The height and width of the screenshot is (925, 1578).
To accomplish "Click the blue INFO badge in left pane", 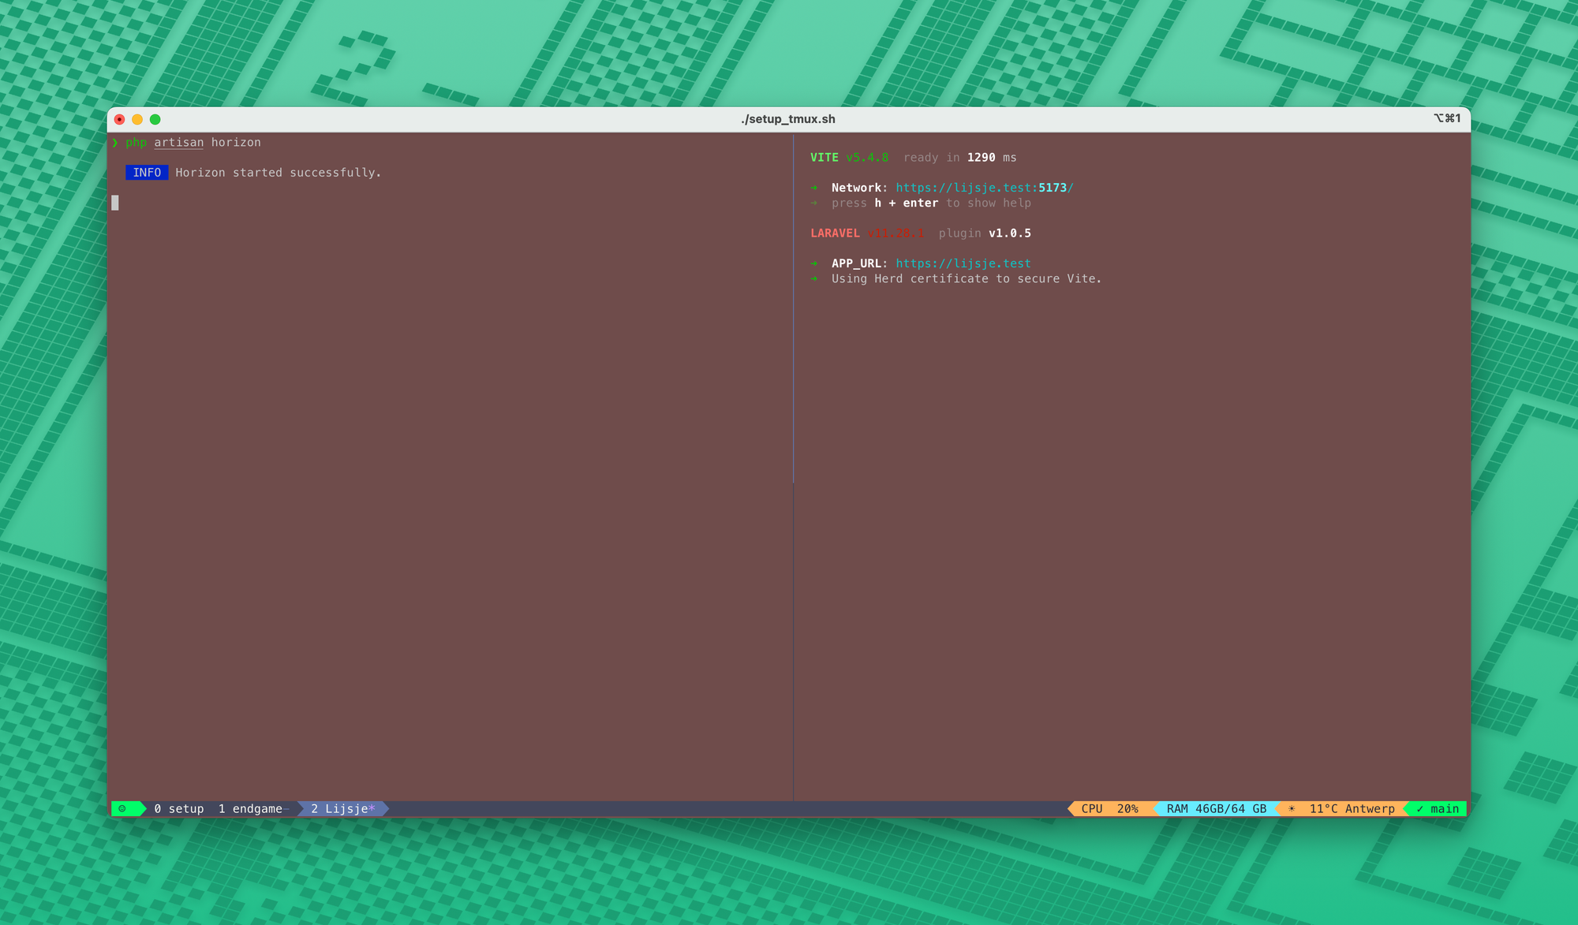I will coord(147,172).
